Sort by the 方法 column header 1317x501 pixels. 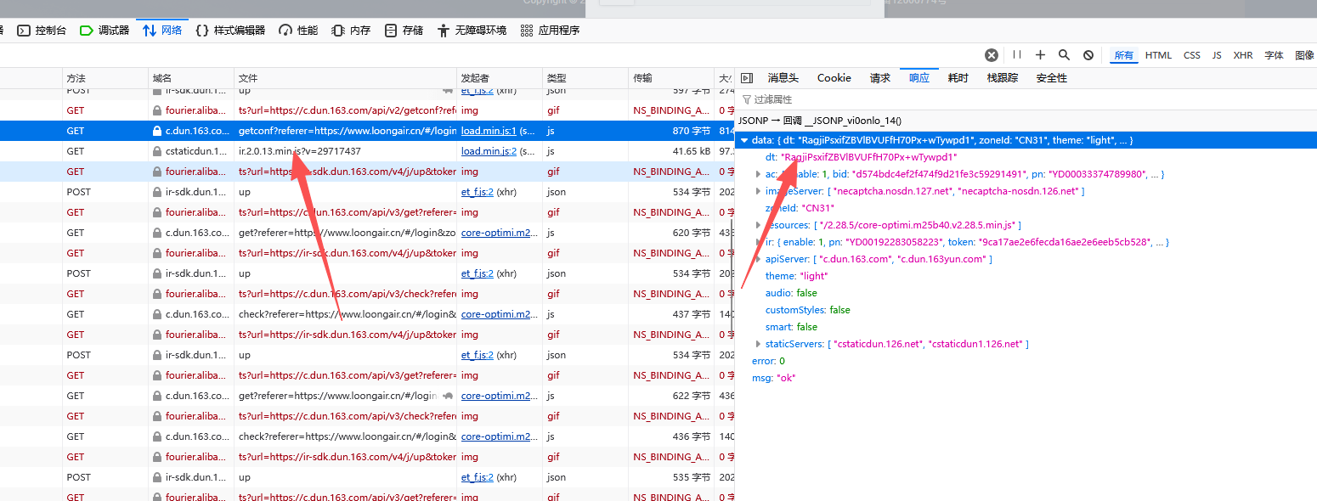pyautogui.click(x=105, y=78)
